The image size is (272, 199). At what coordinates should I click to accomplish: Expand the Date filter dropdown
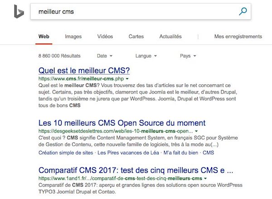[x=105, y=56]
